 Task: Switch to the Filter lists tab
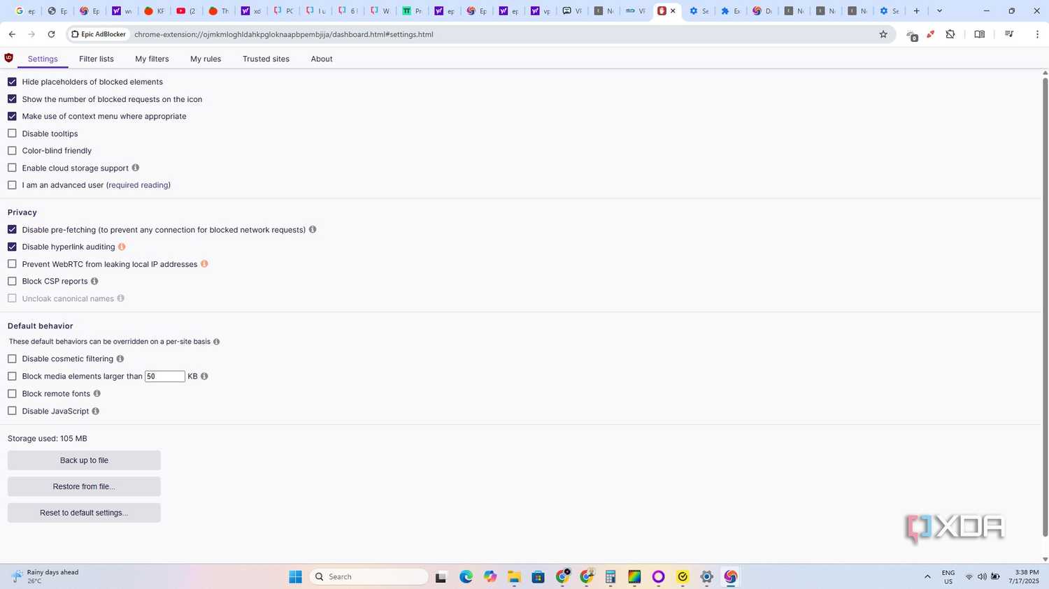tap(97, 59)
